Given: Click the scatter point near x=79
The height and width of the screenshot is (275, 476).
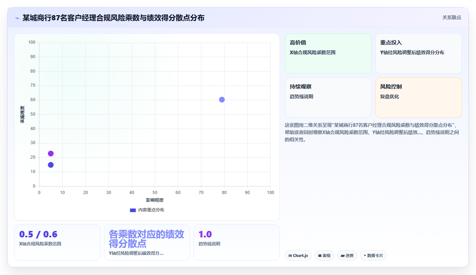Looking at the screenshot, I should coord(222,100).
